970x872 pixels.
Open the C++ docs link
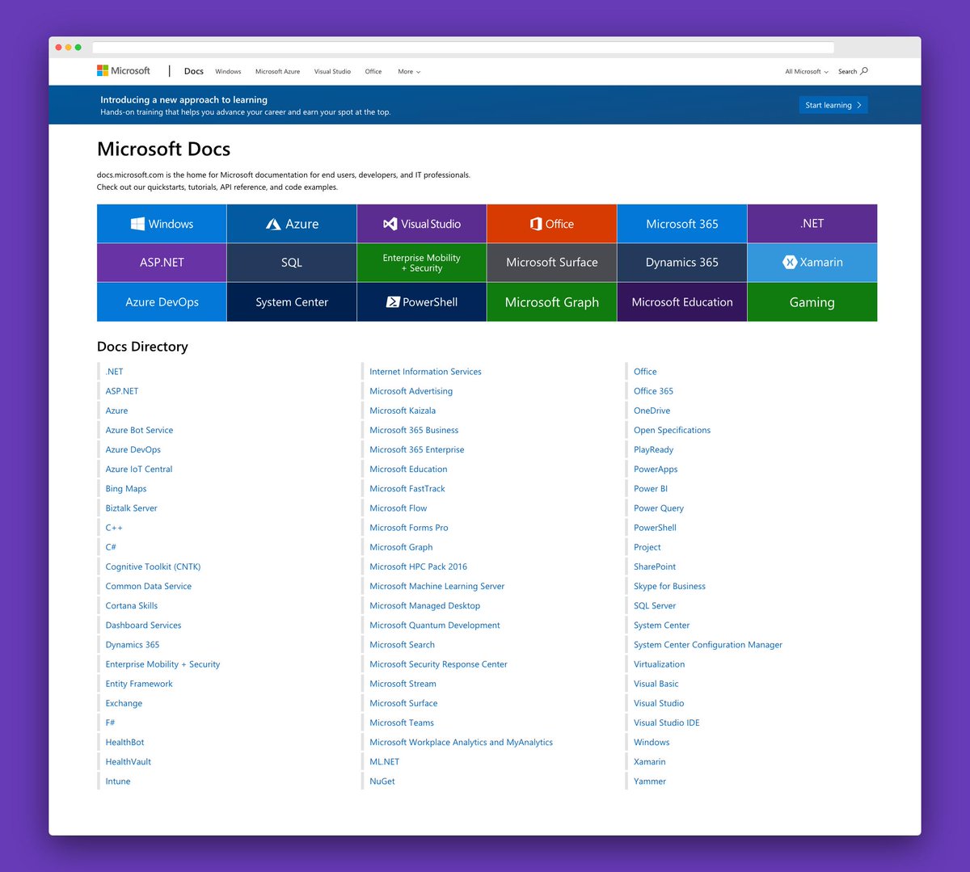[x=114, y=528]
